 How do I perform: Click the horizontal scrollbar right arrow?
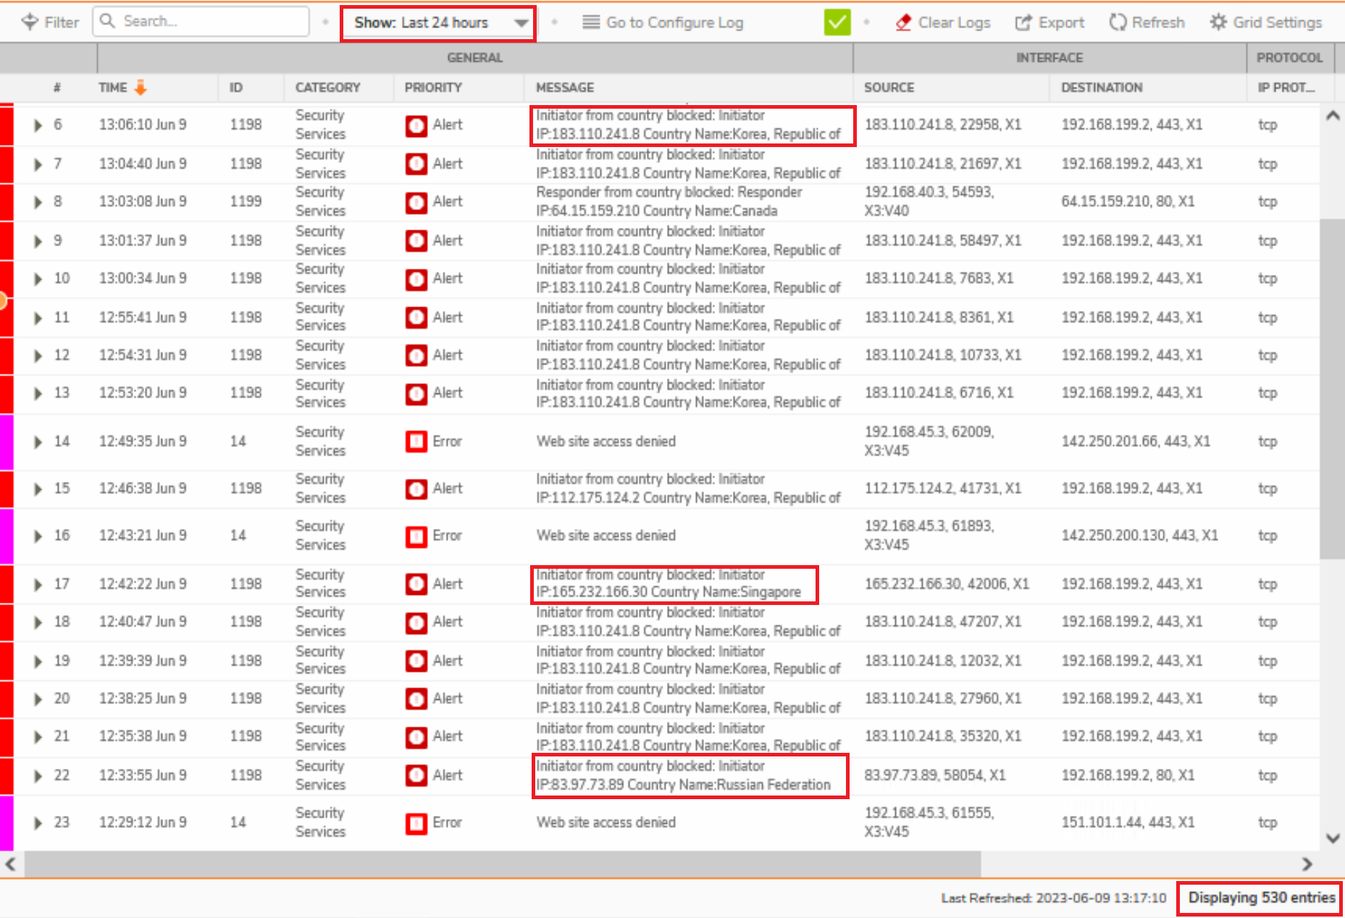pyautogui.click(x=1307, y=864)
